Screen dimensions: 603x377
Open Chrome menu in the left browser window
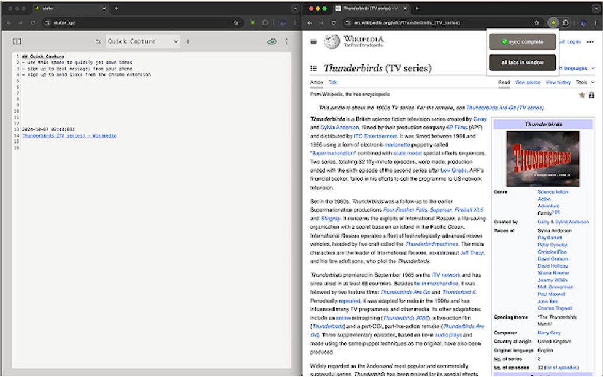tap(294, 22)
